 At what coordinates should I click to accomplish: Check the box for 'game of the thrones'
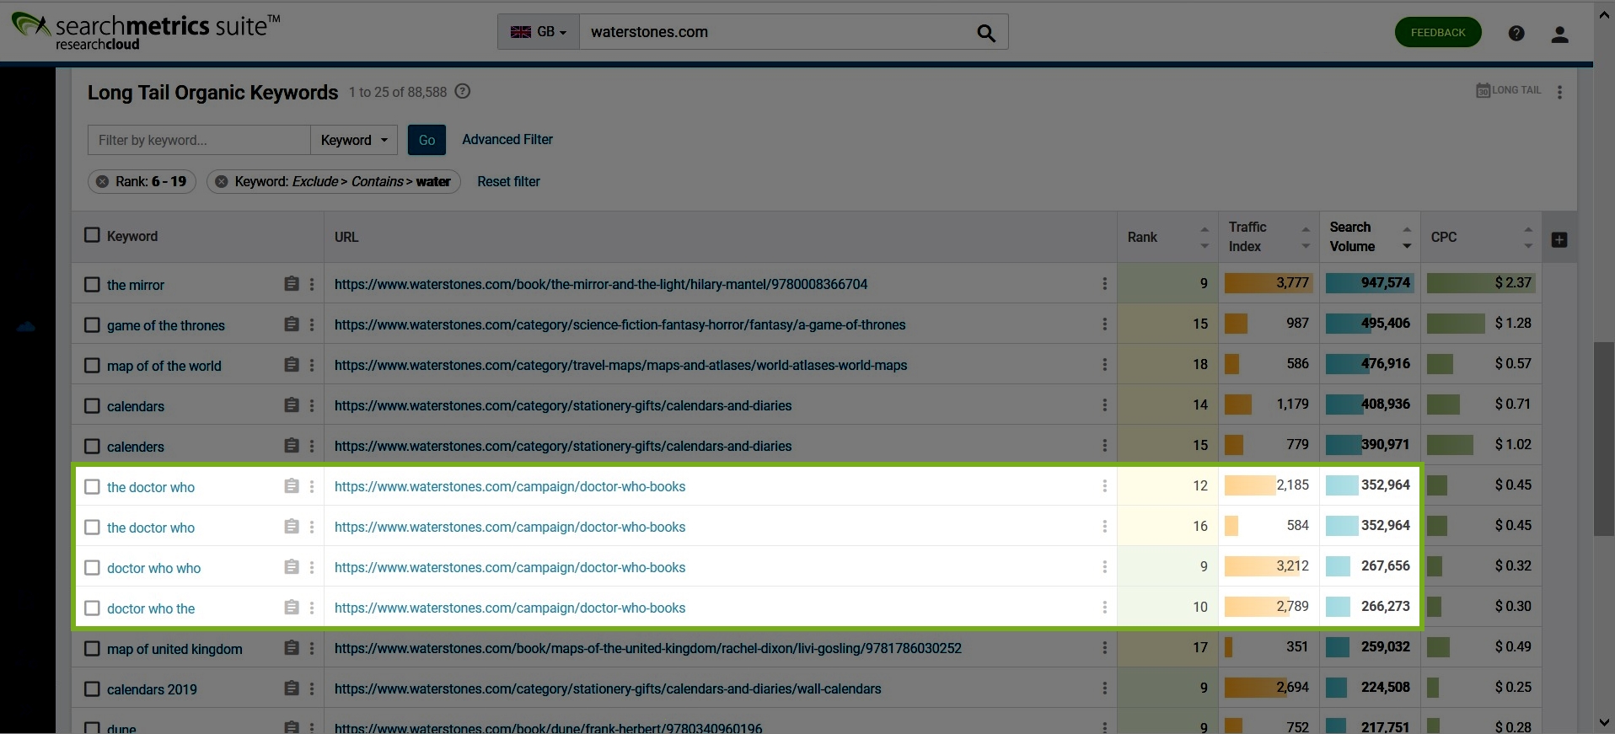[93, 325]
